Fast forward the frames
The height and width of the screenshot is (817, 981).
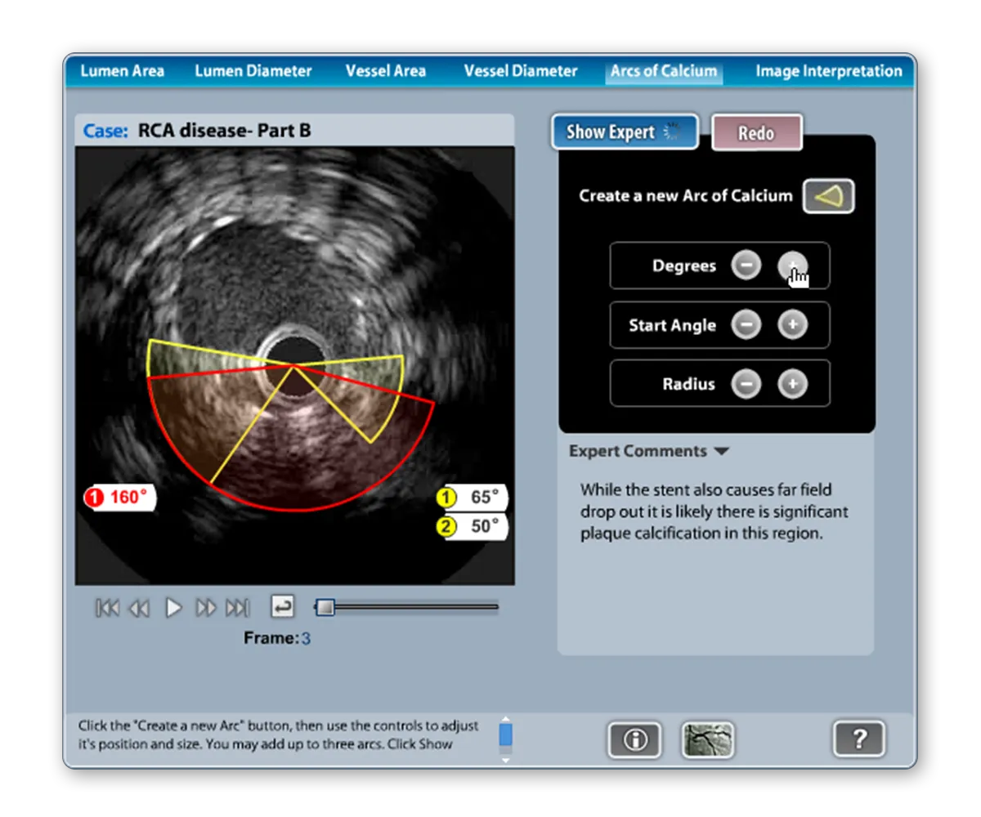click(206, 607)
